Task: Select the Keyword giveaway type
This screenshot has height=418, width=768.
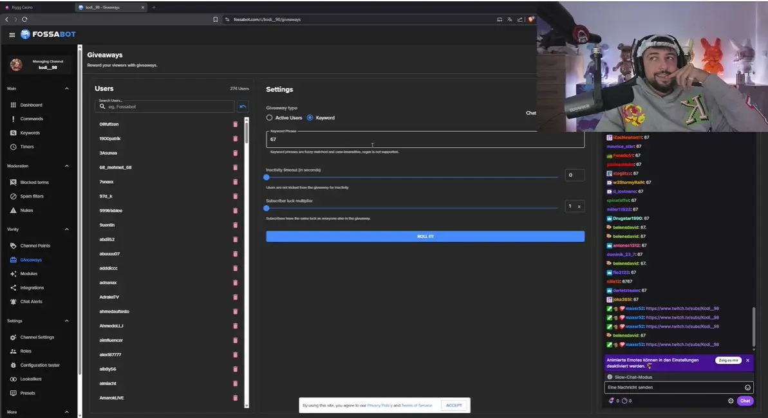Action: point(310,118)
